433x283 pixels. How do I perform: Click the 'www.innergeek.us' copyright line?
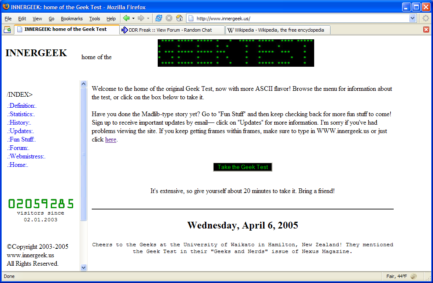30,255
